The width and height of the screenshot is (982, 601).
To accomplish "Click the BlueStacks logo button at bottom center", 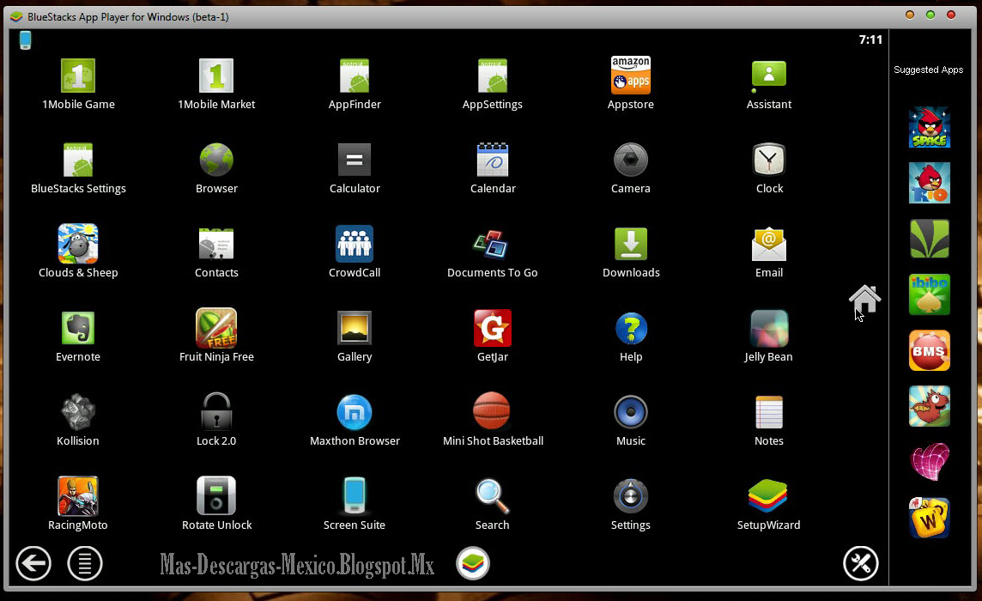I will point(473,562).
